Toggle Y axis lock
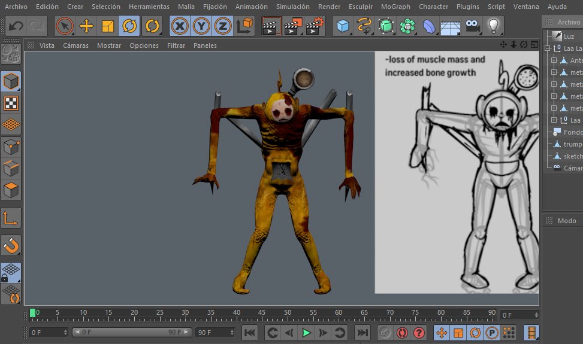The image size is (583, 344). 201,26
